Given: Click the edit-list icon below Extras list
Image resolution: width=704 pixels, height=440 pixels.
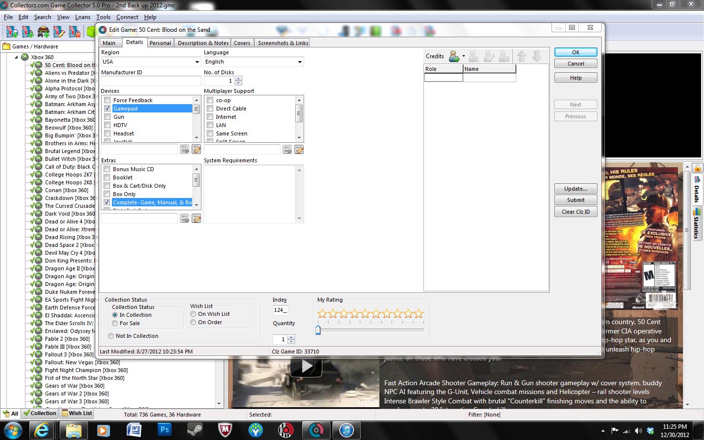Looking at the screenshot, I should (x=197, y=219).
